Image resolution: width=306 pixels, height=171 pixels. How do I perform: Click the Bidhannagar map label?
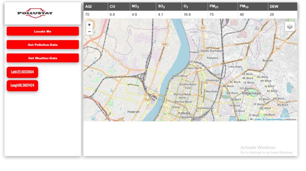(252, 93)
